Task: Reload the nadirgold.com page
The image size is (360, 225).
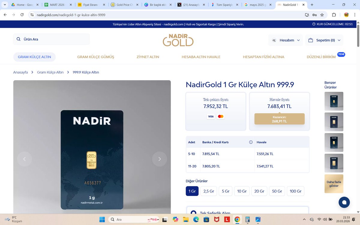Action: coord(22,15)
